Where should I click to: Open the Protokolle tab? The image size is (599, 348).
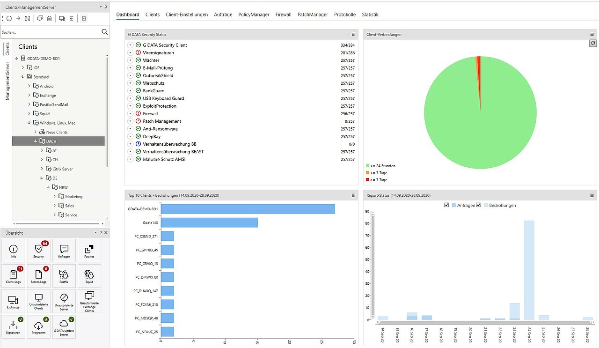345,15
